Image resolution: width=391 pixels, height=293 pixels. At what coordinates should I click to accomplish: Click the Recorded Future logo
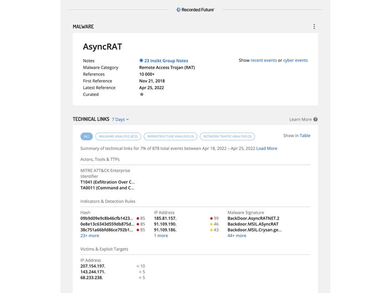tap(195, 9)
